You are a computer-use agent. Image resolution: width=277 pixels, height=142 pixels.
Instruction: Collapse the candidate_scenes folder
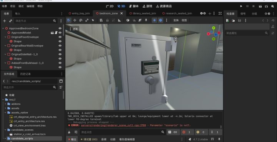click(5, 130)
